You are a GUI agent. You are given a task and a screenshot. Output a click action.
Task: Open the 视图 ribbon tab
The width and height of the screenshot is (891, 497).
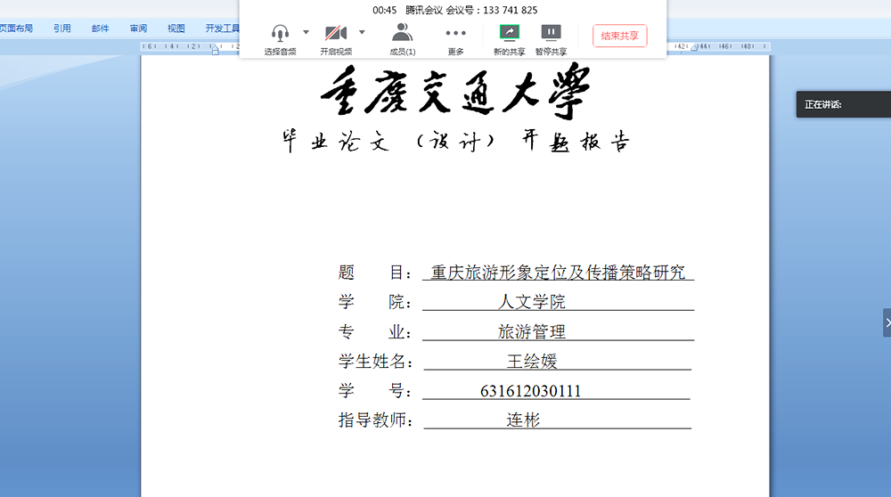pyautogui.click(x=176, y=29)
